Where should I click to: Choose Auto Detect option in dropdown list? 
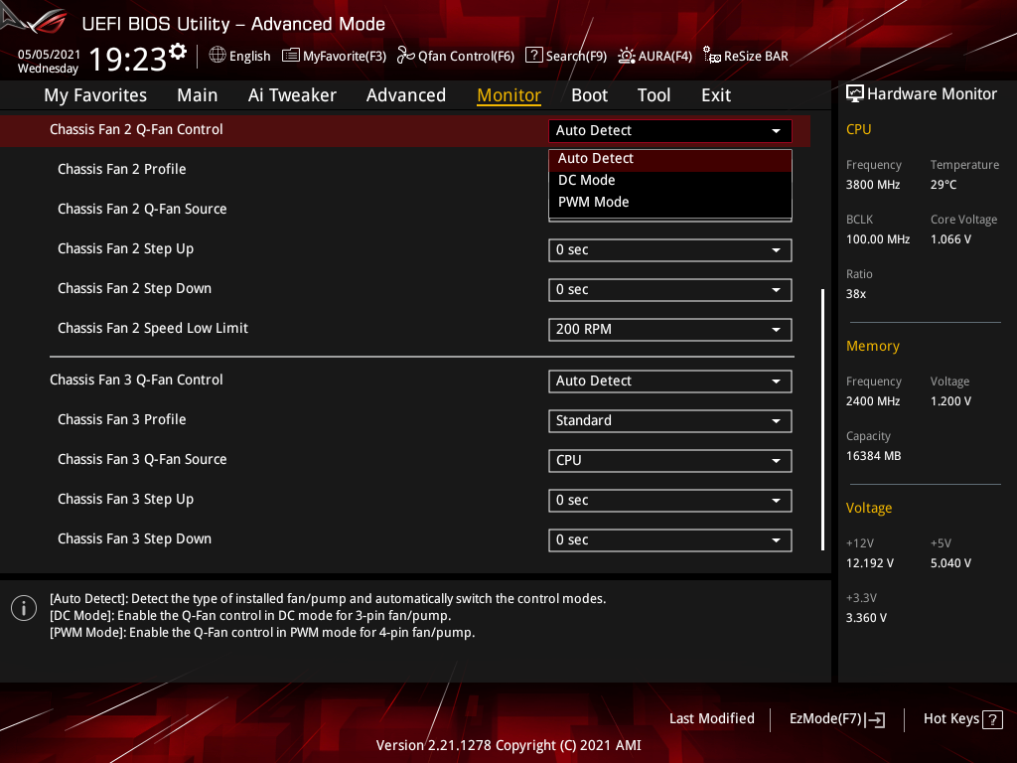click(670, 159)
